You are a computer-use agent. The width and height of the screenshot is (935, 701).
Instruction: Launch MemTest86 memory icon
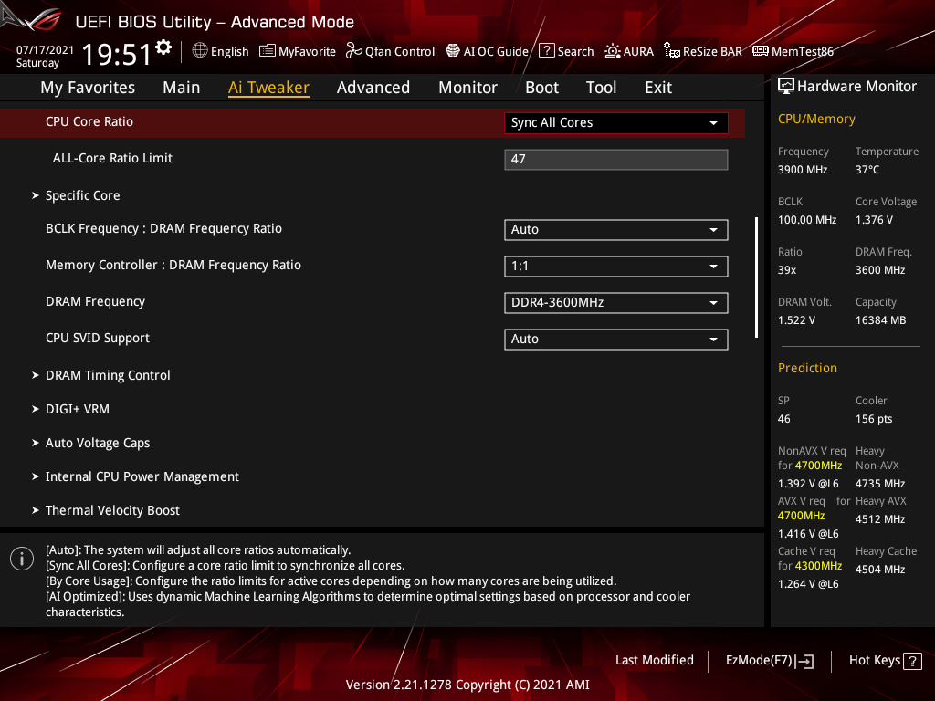(x=761, y=51)
